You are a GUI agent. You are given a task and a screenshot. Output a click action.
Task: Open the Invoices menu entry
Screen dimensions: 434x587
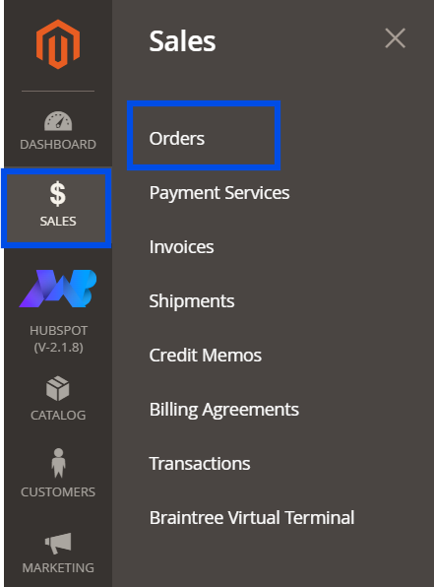(181, 247)
